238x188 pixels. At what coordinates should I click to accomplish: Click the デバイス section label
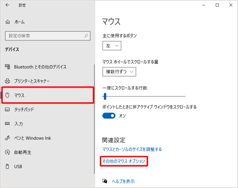tap(12, 49)
